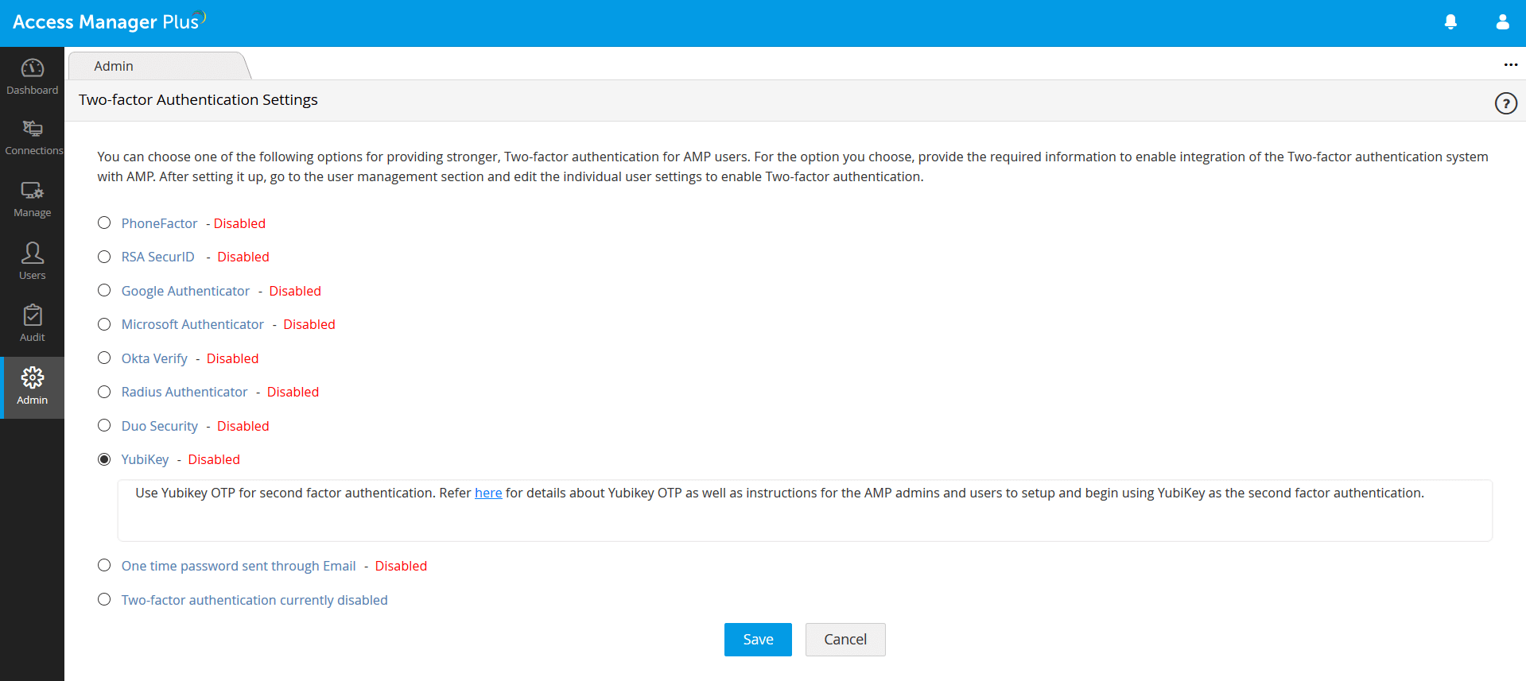Viewport: 1526px width, 681px height.
Task: Open the 'here' YubiKey details link
Action: click(x=488, y=493)
